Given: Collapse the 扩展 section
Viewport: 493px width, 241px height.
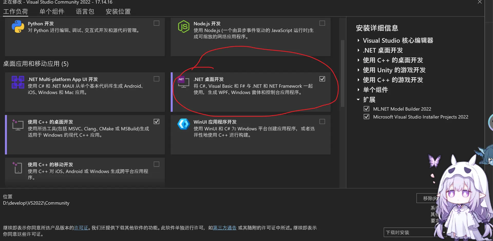Looking at the screenshot, I should (x=358, y=99).
